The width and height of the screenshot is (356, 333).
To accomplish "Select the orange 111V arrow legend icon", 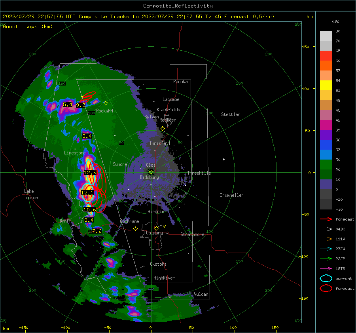I will point(326,239).
